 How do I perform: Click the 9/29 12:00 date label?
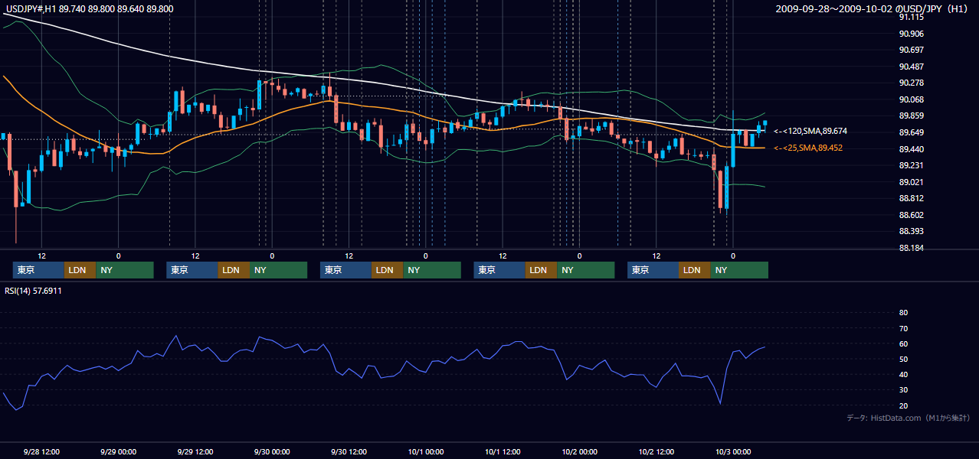pyautogui.click(x=195, y=451)
